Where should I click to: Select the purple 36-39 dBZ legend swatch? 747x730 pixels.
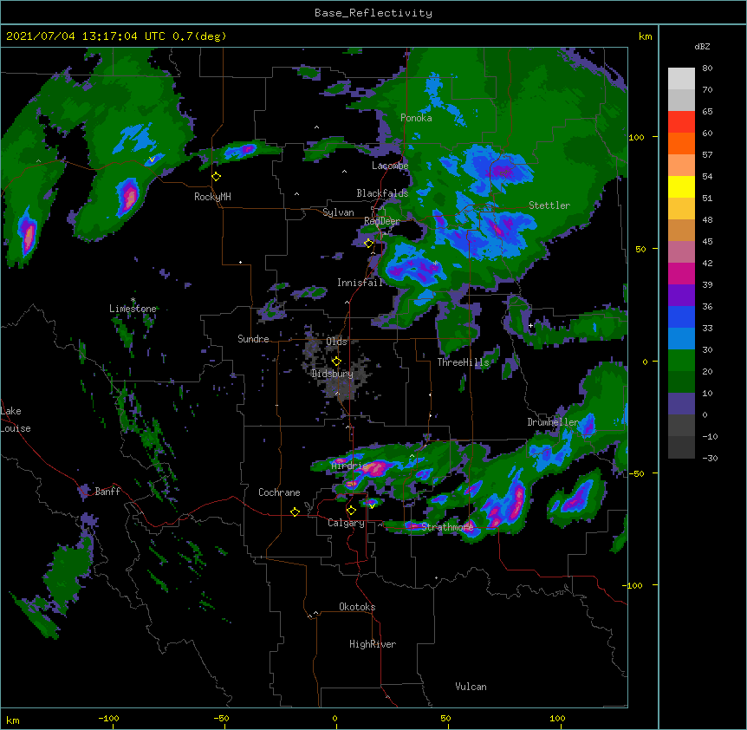681,296
